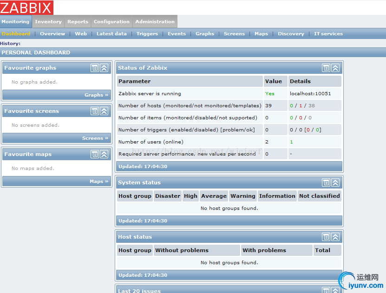Open the Discovery submenu item
This screenshot has height=293, width=386.
pos(291,34)
